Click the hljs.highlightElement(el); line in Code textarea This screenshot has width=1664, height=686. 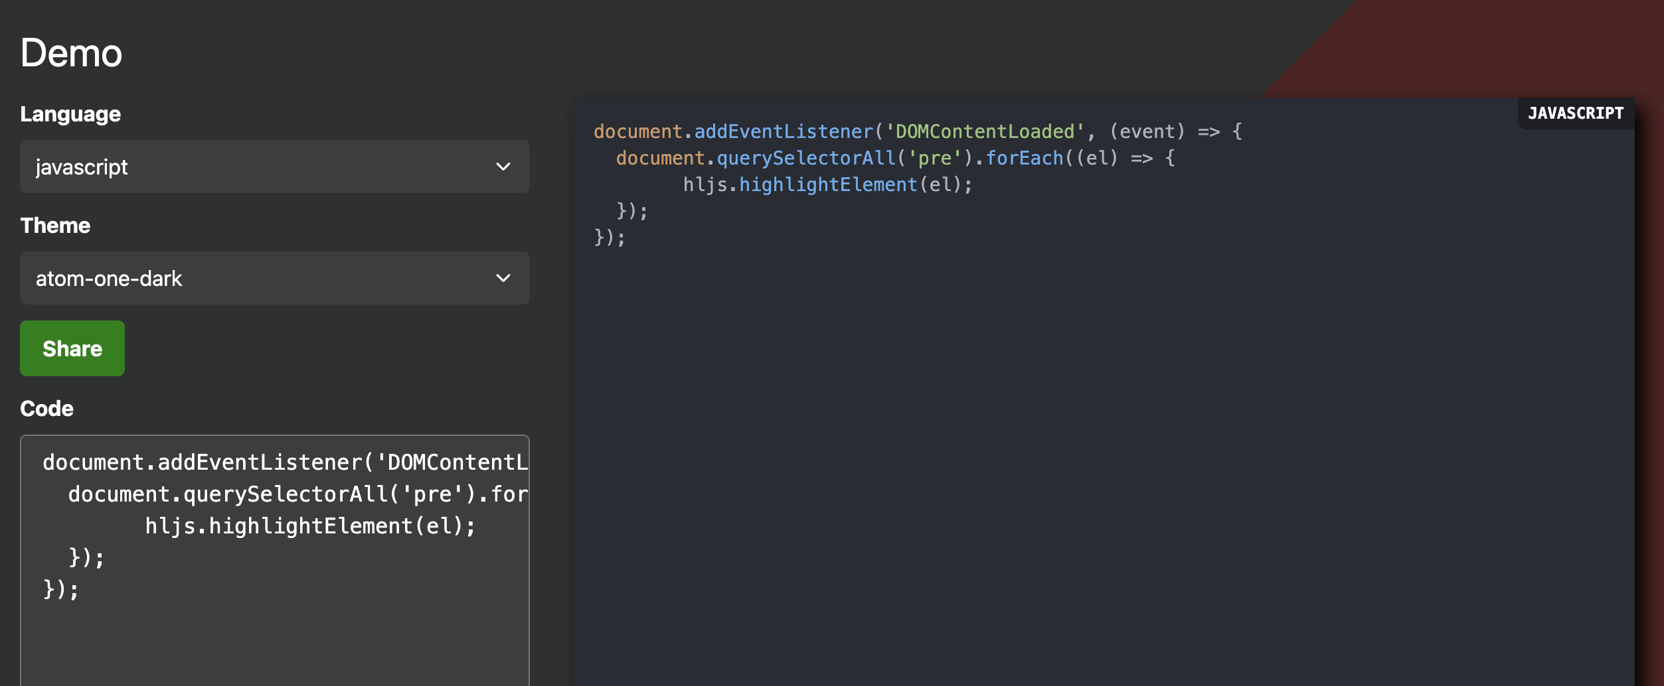point(310,526)
